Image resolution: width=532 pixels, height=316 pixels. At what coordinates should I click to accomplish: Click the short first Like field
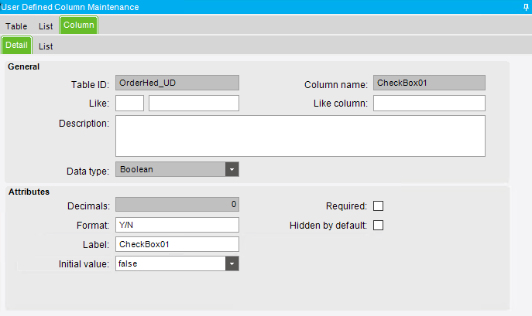coord(129,104)
